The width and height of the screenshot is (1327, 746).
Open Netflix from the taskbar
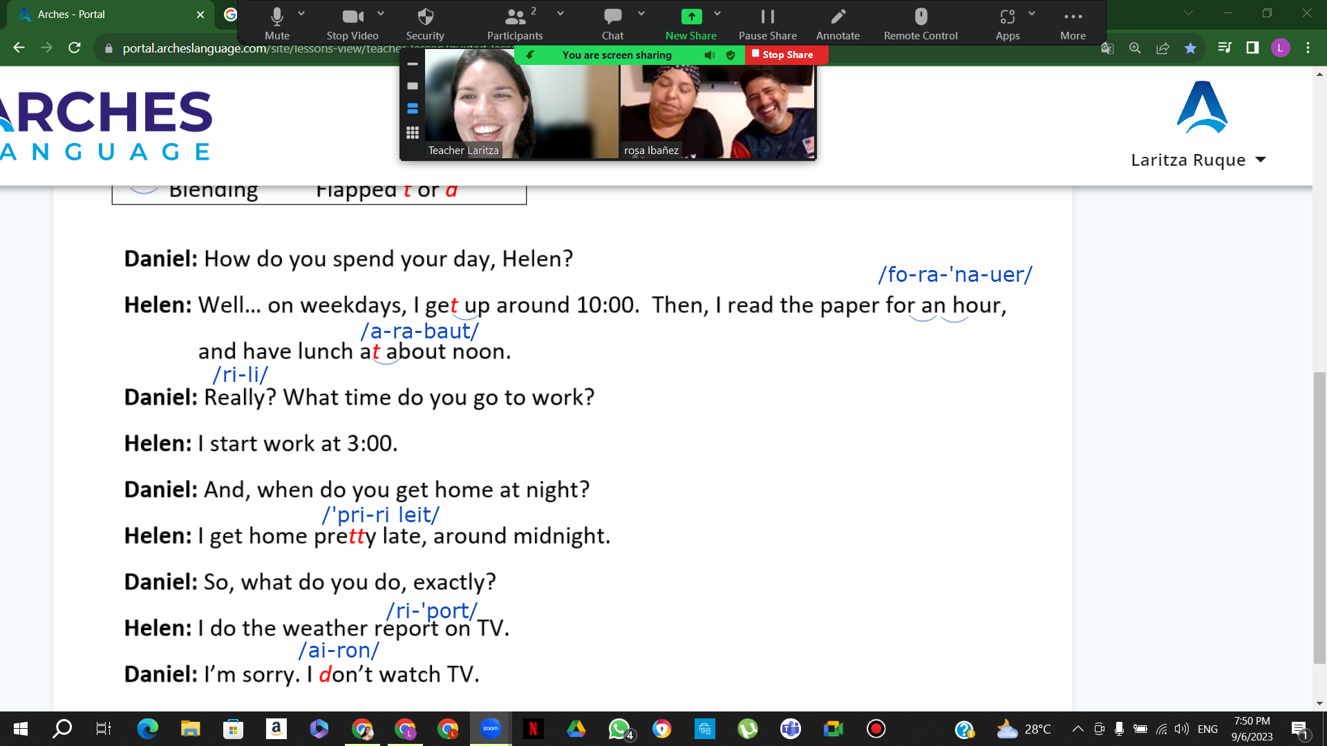coord(534,729)
